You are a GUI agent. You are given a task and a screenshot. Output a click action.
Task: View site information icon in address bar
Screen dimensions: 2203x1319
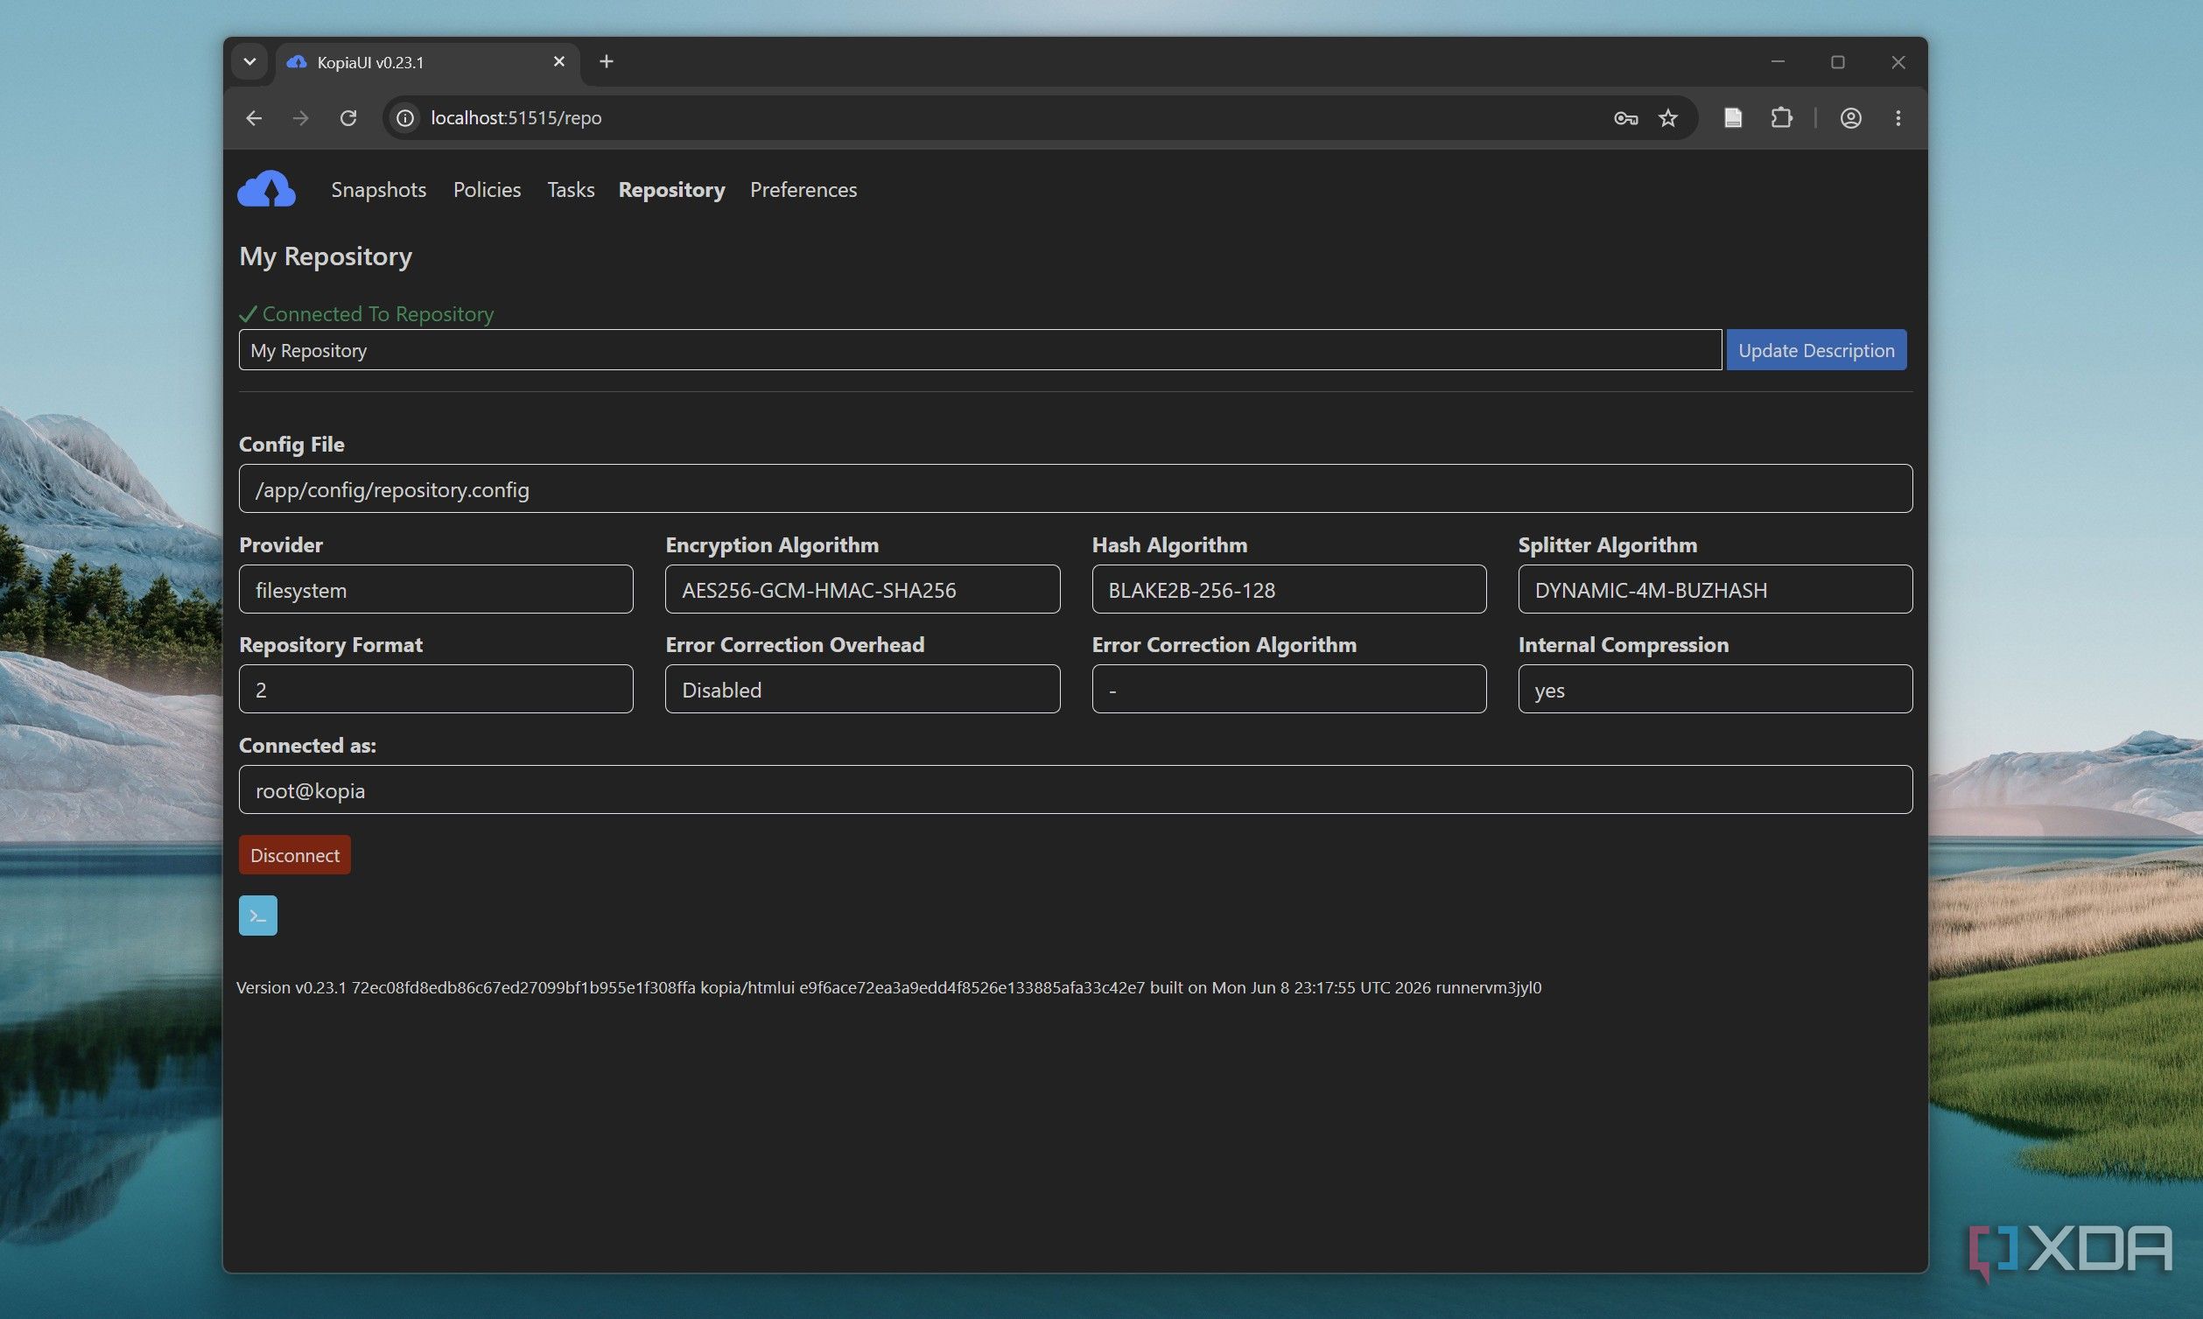(x=405, y=117)
